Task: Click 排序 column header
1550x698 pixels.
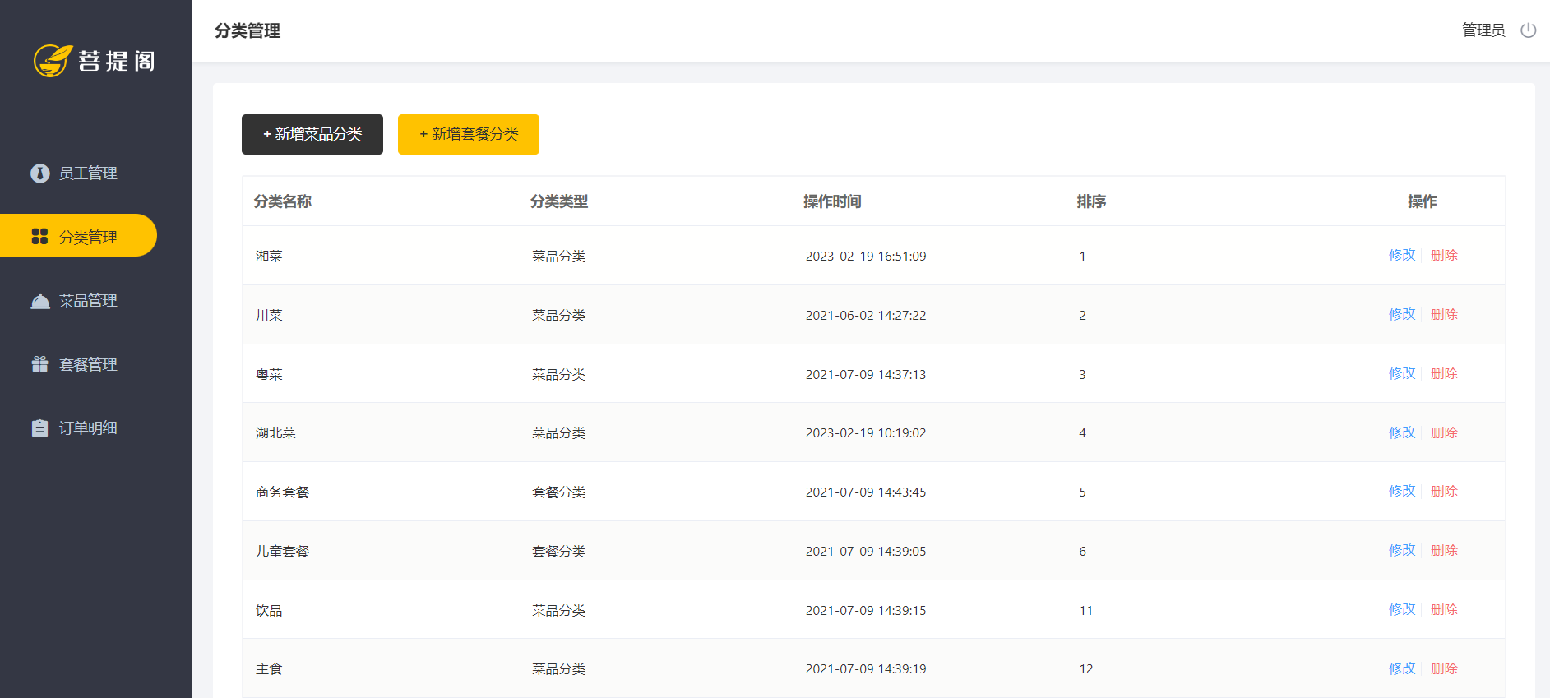Action: pyautogui.click(x=1091, y=201)
